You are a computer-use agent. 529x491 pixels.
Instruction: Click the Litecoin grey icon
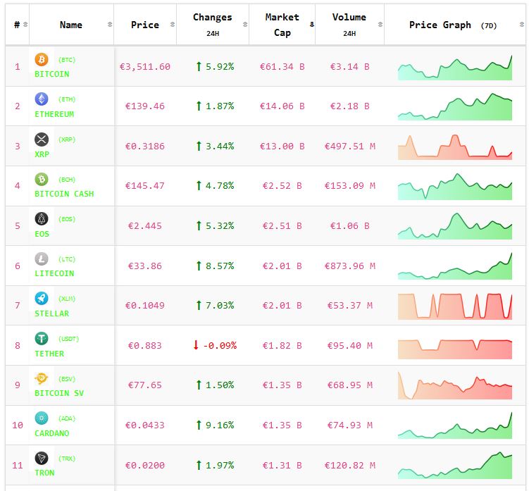(x=42, y=259)
